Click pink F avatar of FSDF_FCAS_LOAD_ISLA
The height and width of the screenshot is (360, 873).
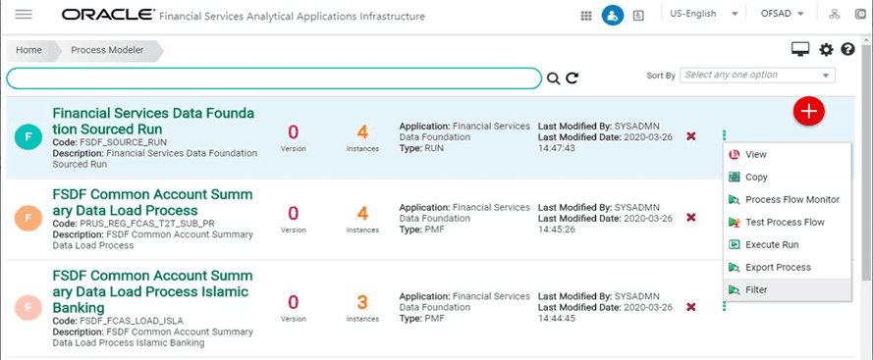tap(28, 307)
